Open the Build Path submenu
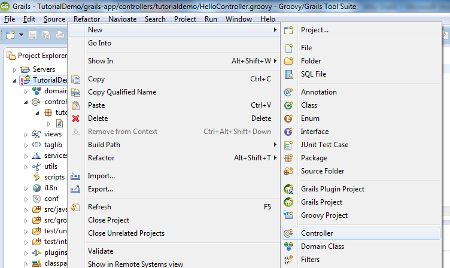Image resolution: width=450 pixels, height=268 pixels. [174, 145]
